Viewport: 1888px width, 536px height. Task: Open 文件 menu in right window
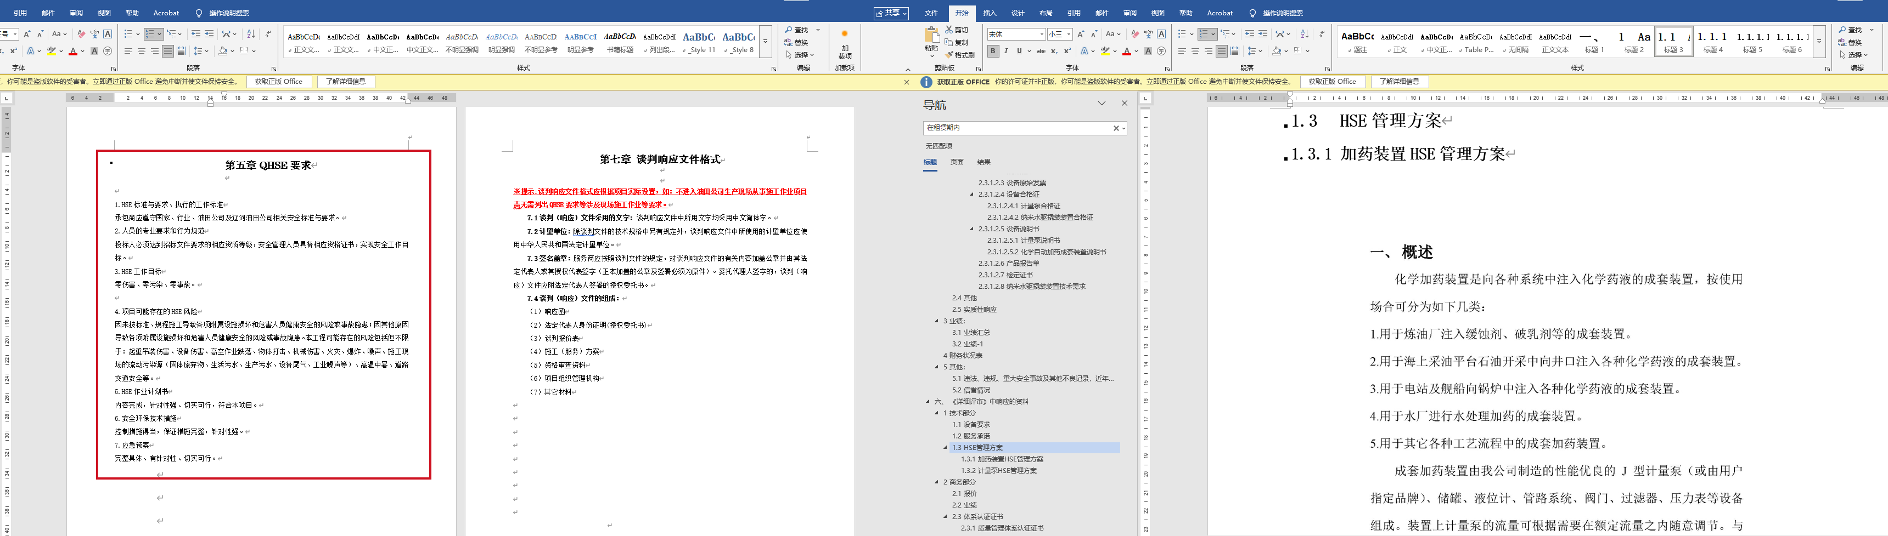point(931,13)
